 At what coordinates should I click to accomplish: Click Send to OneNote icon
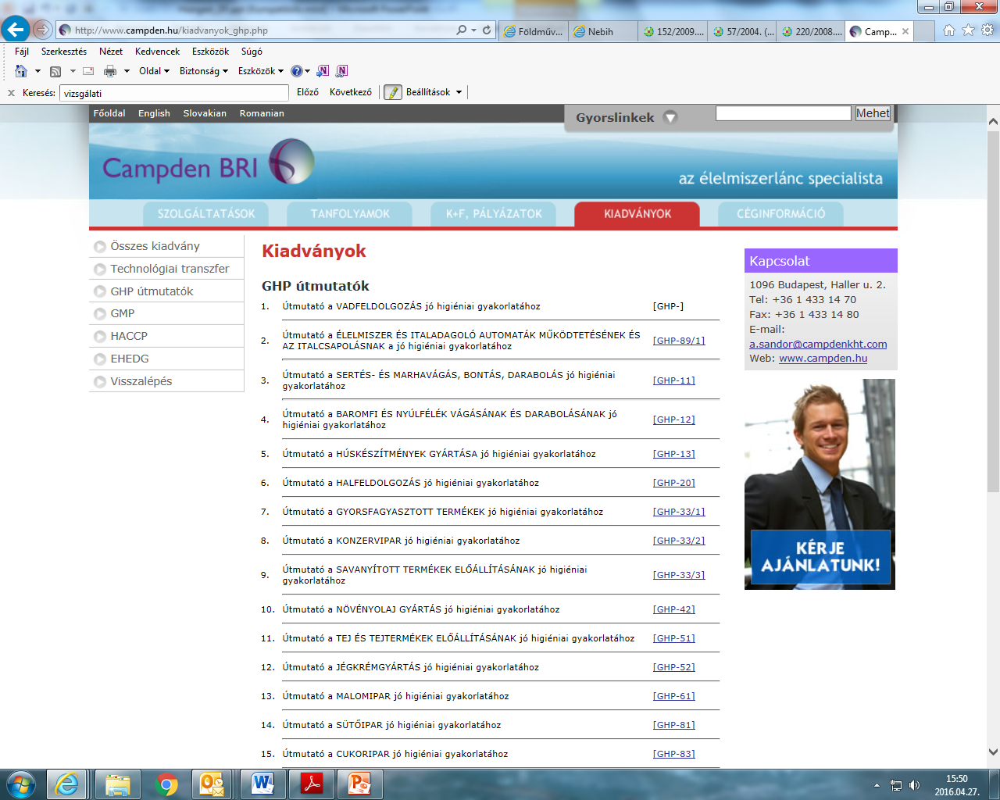coord(323,71)
